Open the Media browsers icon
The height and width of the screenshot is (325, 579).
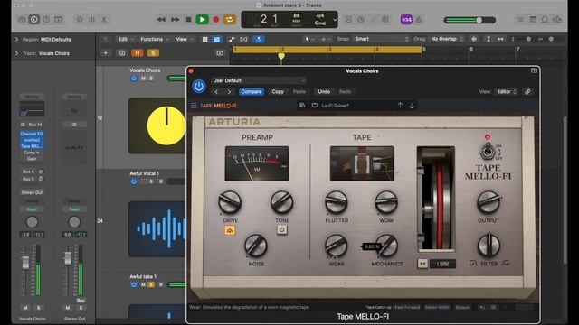pyautogui.click(x=557, y=20)
